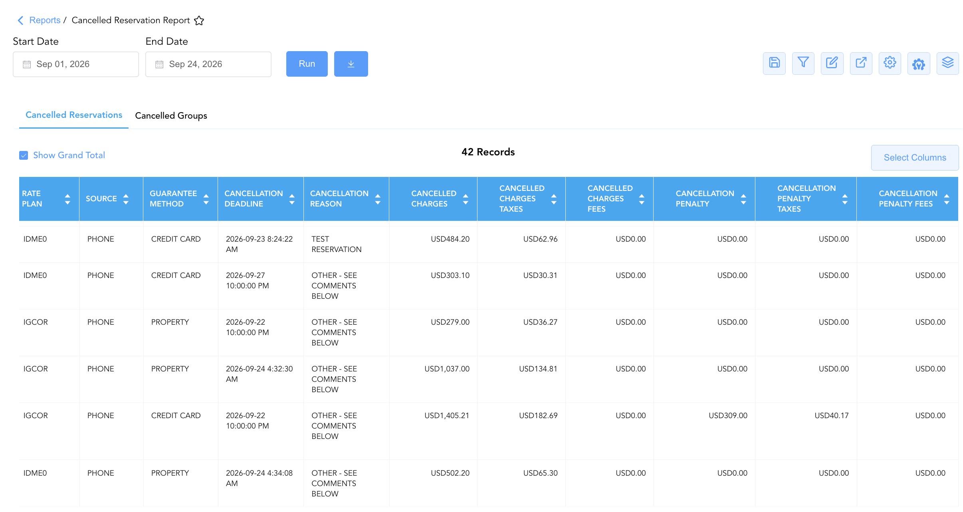Open Select Columns button
This screenshot has height=512, width=963.
tap(915, 158)
